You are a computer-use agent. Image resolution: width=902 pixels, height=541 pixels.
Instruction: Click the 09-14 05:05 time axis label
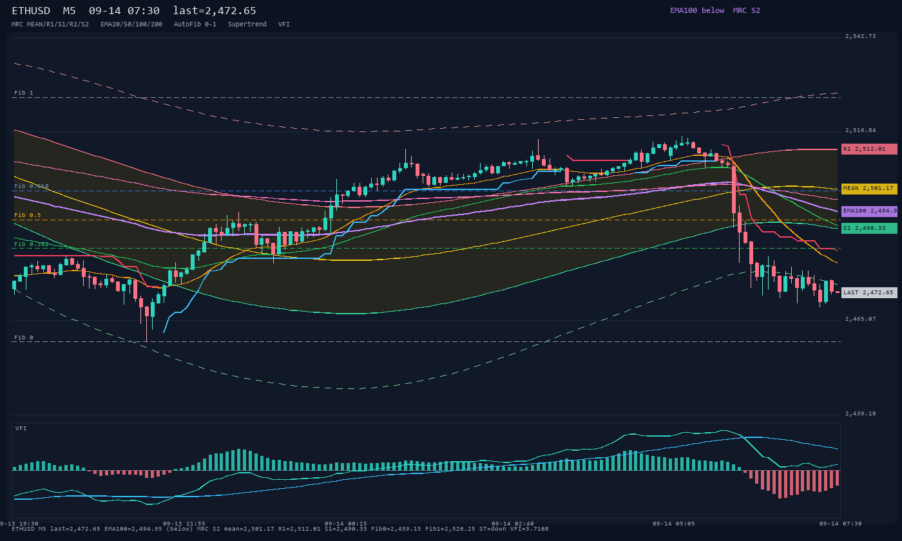[x=673, y=524]
